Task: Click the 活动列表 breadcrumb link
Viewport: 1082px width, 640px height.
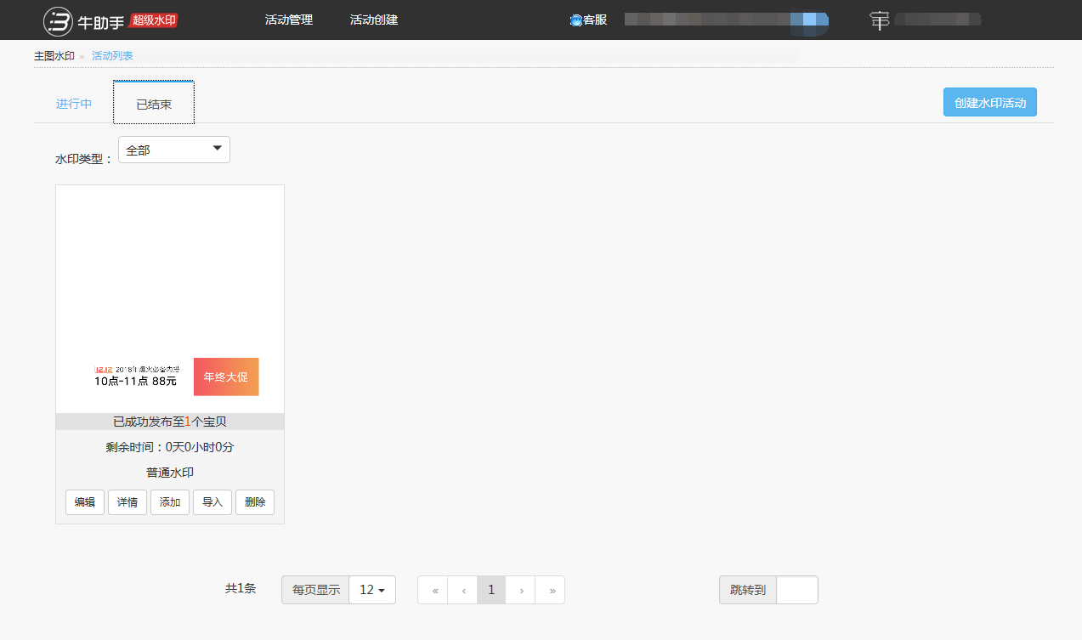Action: coord(112,56)
